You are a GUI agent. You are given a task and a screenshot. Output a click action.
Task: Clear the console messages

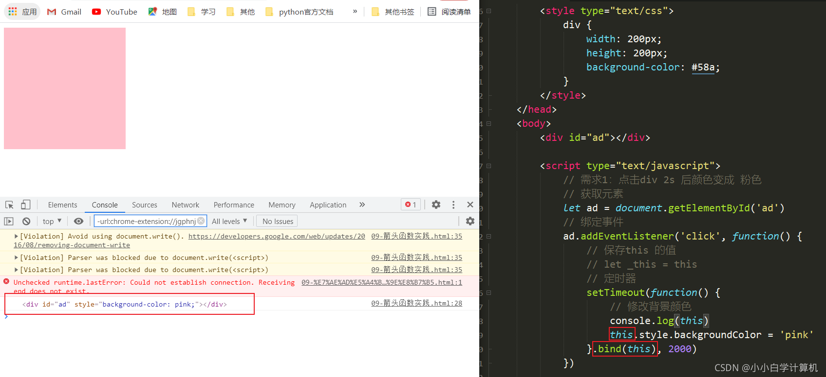click(26, 221)
